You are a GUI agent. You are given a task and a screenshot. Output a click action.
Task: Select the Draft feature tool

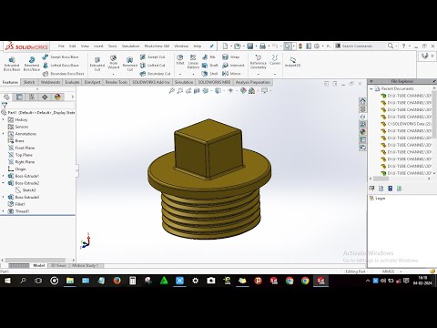click(x=210, y=66)
